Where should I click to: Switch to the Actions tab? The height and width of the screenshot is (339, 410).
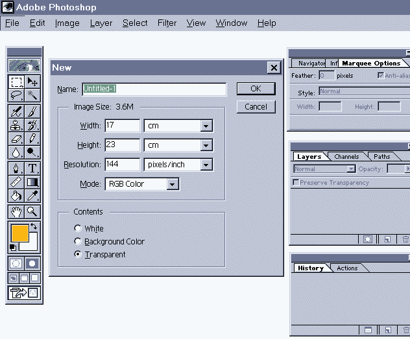point(347,268)
